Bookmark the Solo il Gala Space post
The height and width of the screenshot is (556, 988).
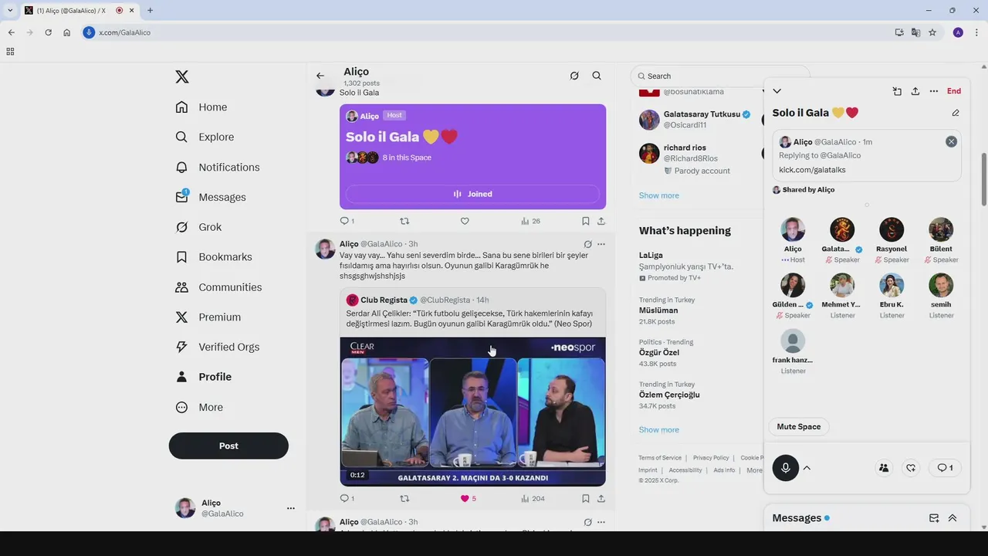586,221
